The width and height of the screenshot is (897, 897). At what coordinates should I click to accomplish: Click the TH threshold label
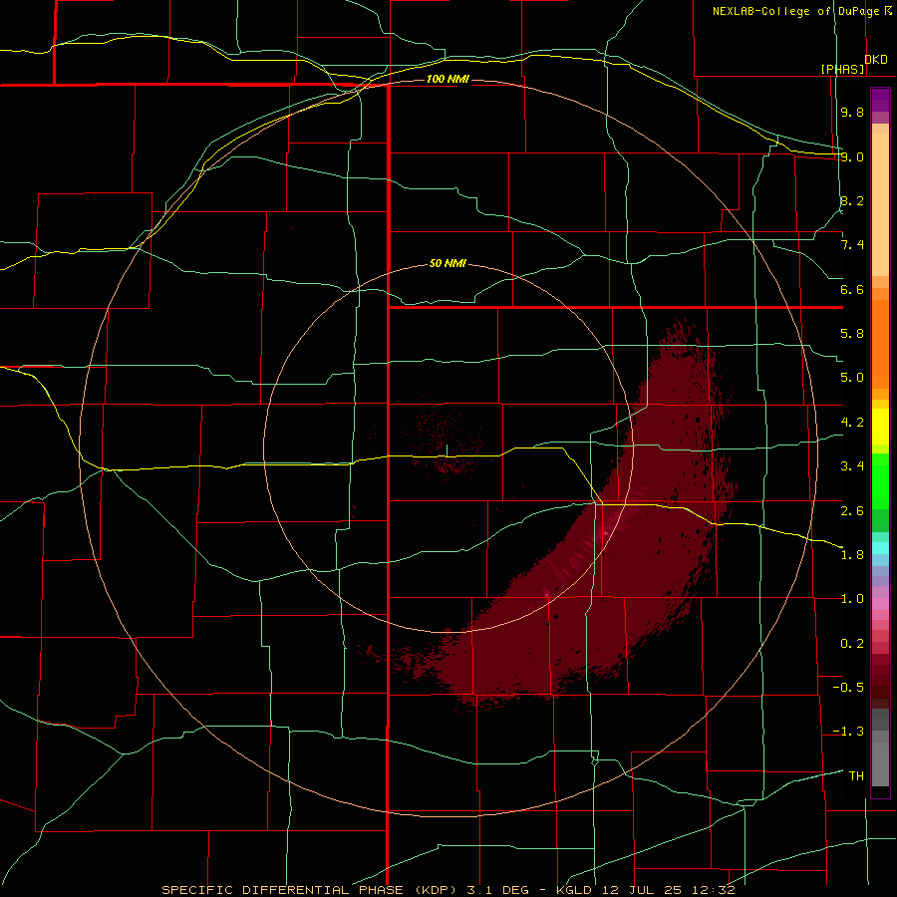(x=856, y=776)
